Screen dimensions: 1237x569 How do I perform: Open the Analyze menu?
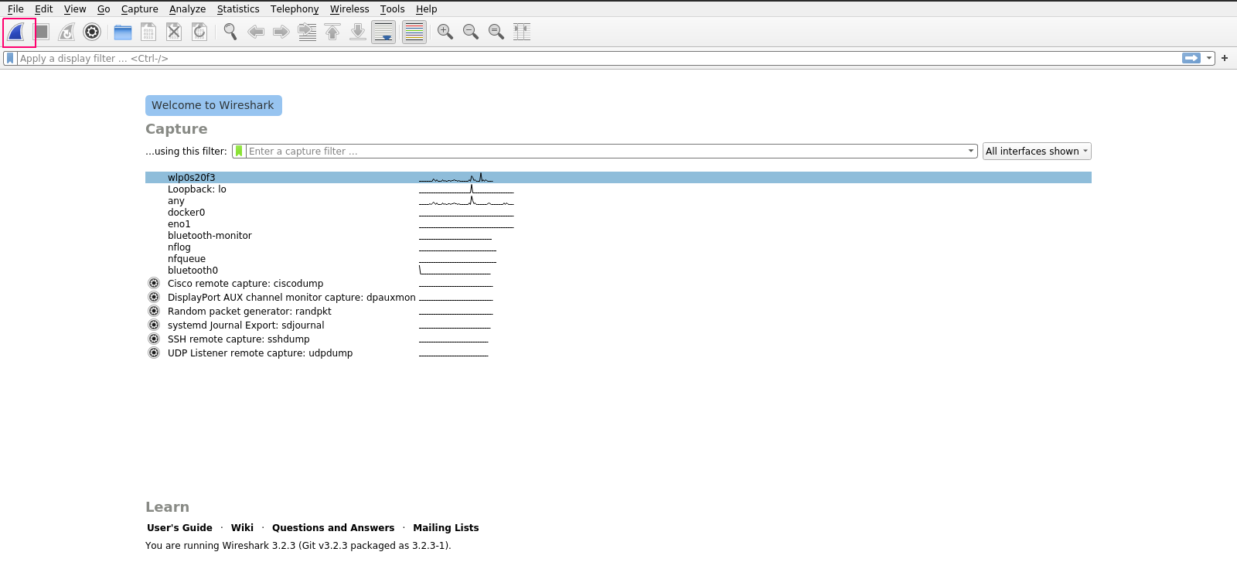coord(188,9)
